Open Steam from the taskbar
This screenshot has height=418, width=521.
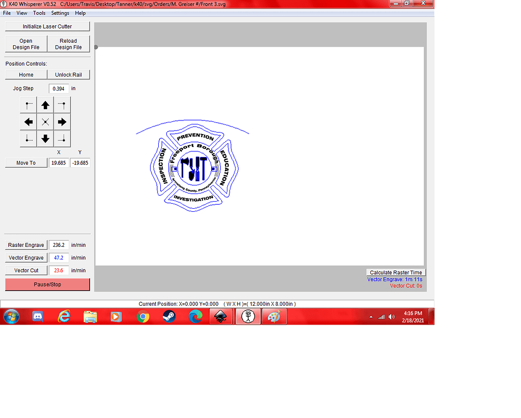pos(169,317)
